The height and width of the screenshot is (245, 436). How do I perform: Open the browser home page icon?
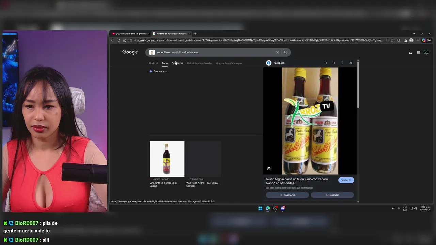tap(125, 40)
